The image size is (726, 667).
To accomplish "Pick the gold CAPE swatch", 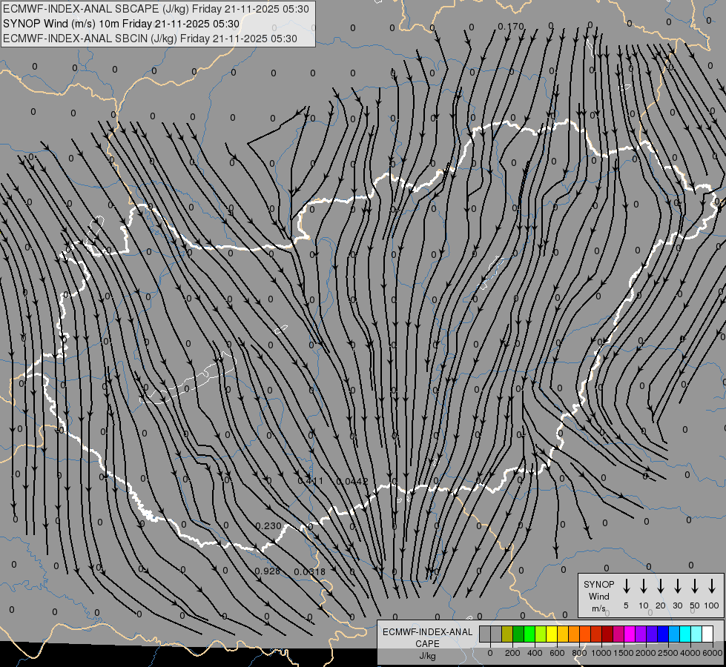I will tap(563, 634).
